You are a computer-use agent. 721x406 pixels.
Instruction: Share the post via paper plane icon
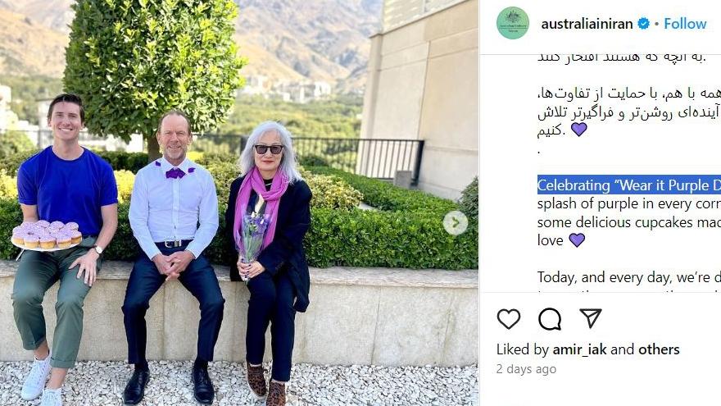click(x=591, y=318)
